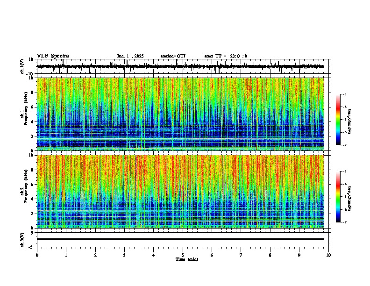370x286 pixels.
Task: Click the ch.2 "Frequency (kHz)" axis label
Action: coord(26,186)
